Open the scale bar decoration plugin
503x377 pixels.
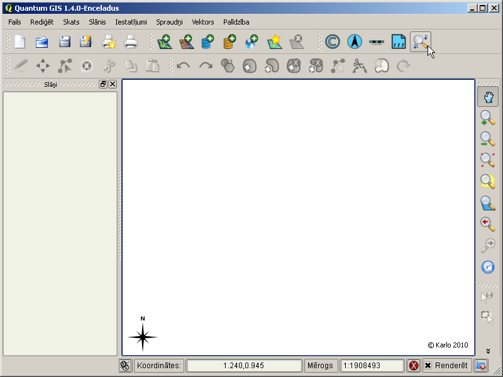click(x=376, y=42)
